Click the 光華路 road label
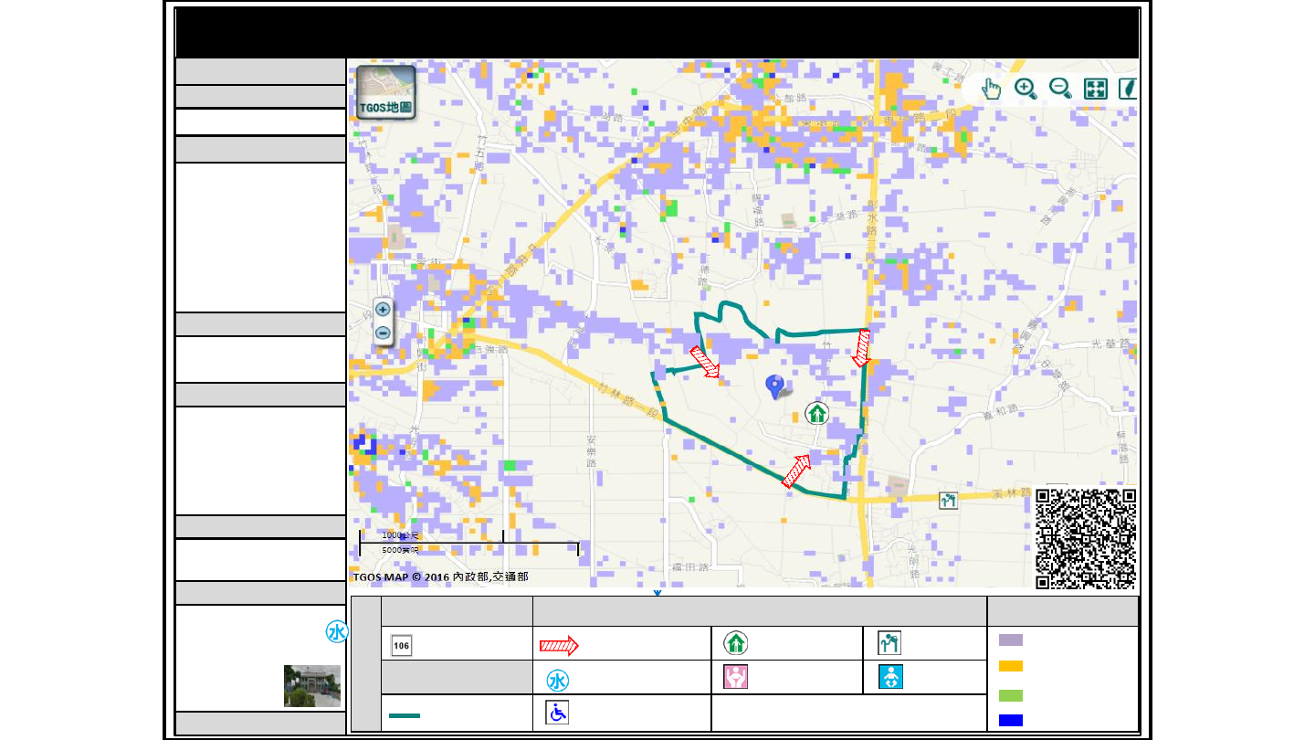The image size is (1315, 740). coord(1110,344)
